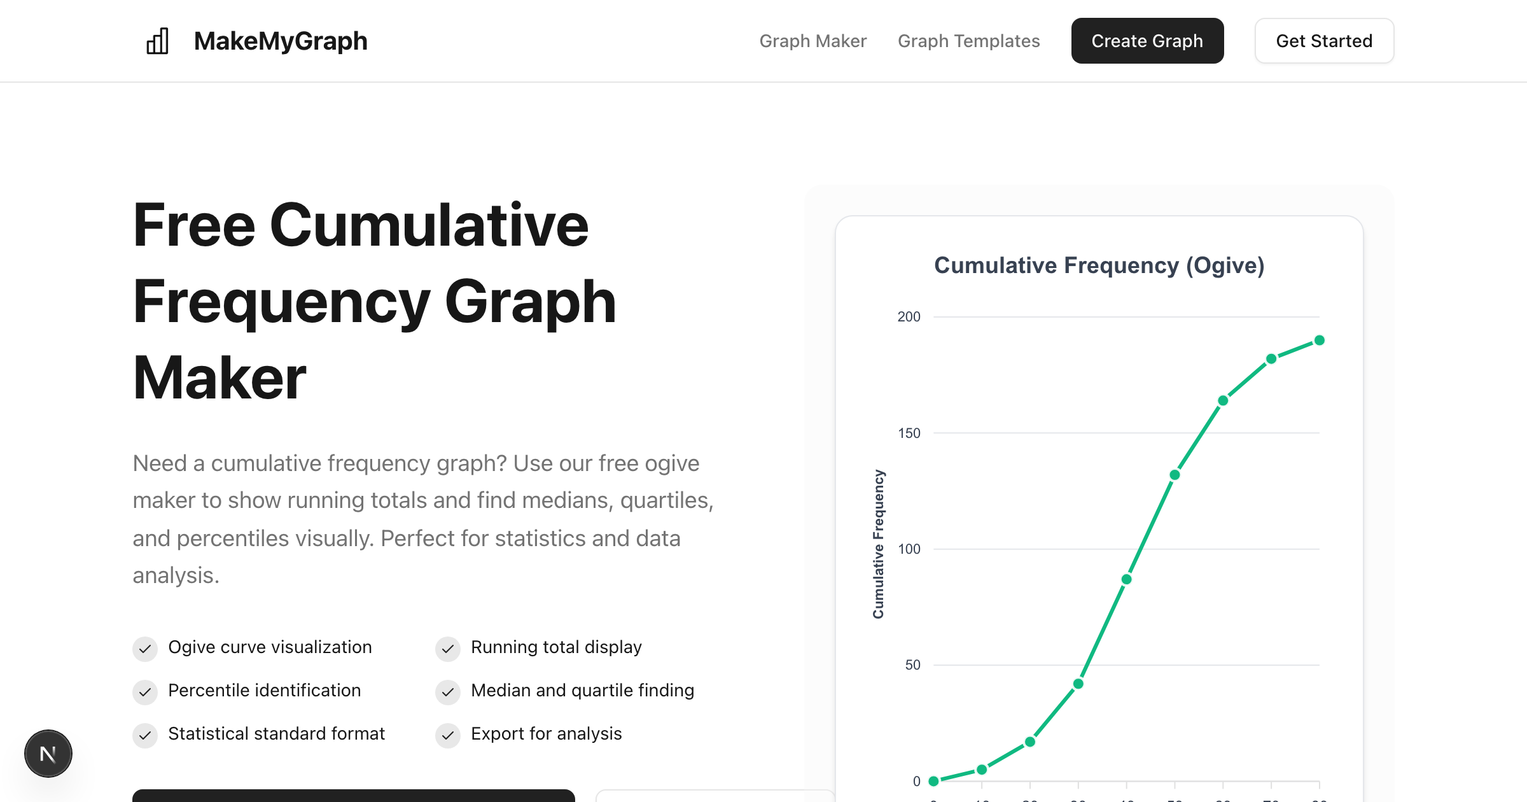The image size is (1527, 802).
Task: Click checkmark icon beside Statistical standard format
Action: click(145, 735)
